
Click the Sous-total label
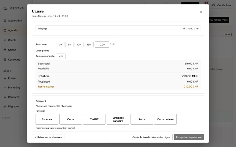[x=44, y=64]
